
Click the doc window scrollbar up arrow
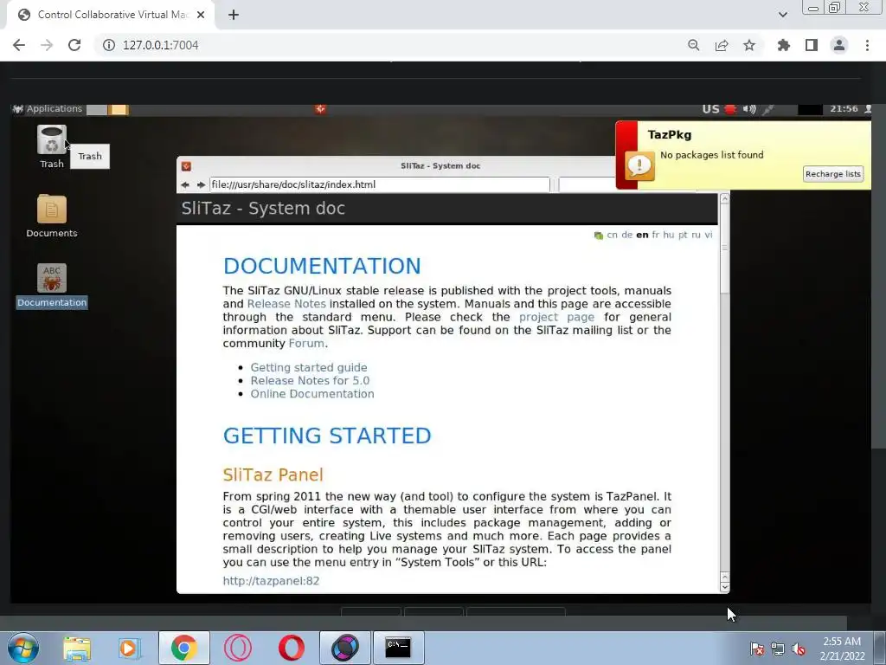724,198
